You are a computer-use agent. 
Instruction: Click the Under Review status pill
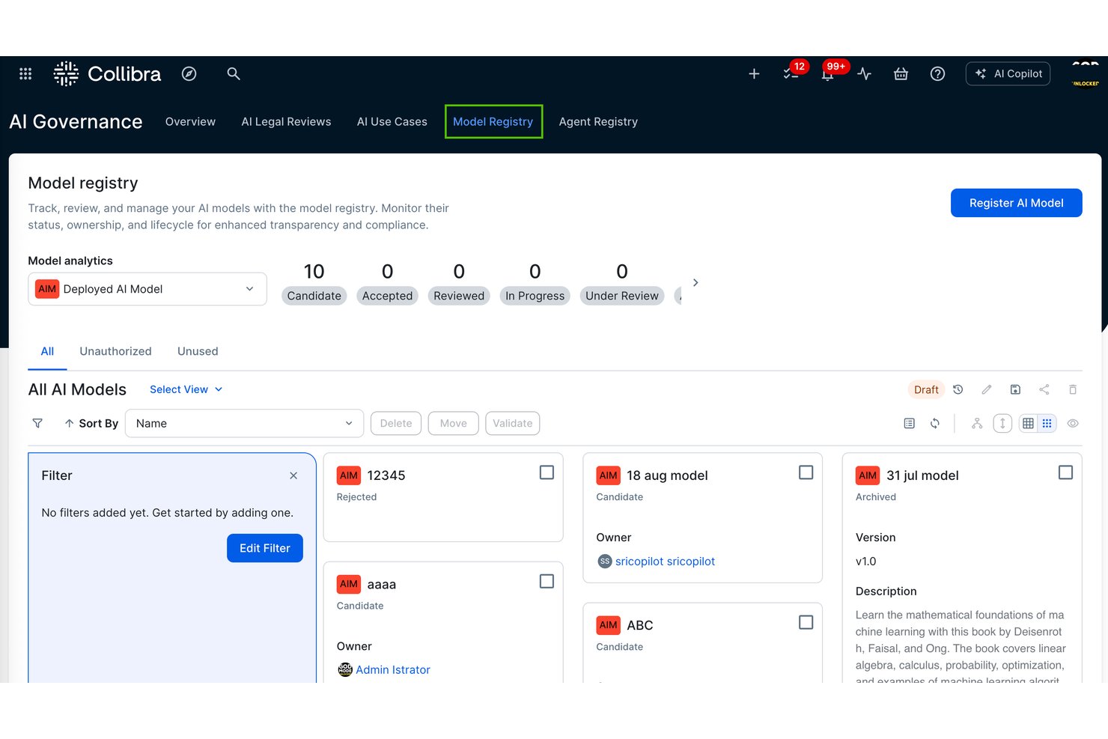click(622, 296)
